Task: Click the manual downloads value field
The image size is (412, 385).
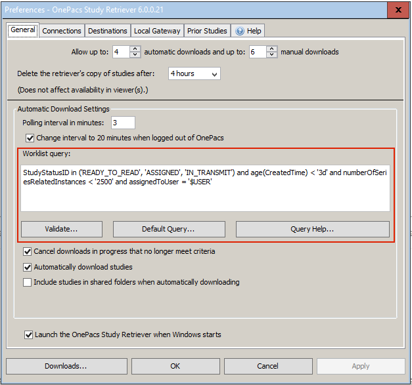Action: [x=258, y=52]
